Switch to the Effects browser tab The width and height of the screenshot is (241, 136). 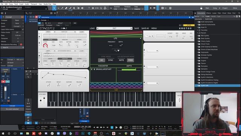pos(209,13)
